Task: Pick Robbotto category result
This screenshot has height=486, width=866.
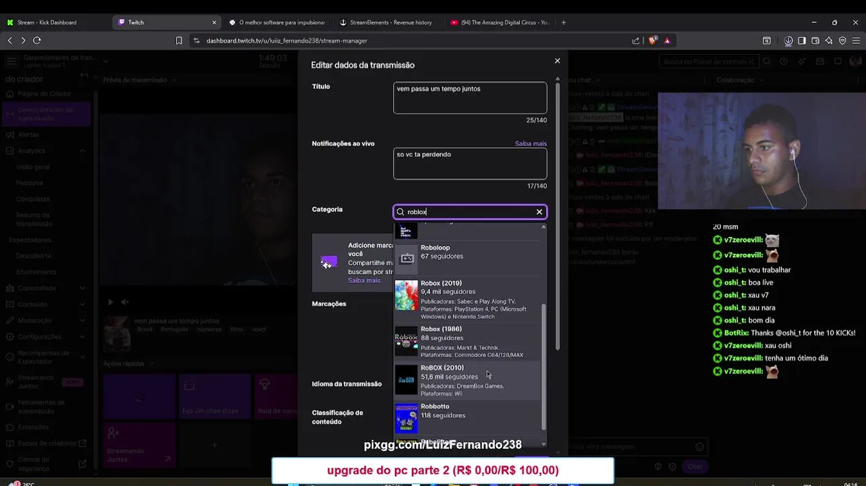Action: click(467, 418)
